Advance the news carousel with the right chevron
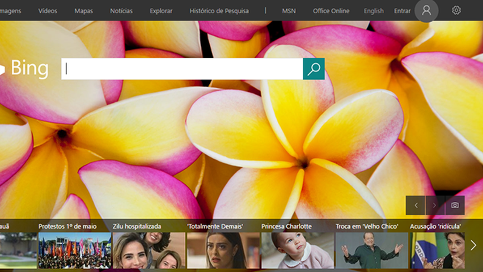 (474, 245)
